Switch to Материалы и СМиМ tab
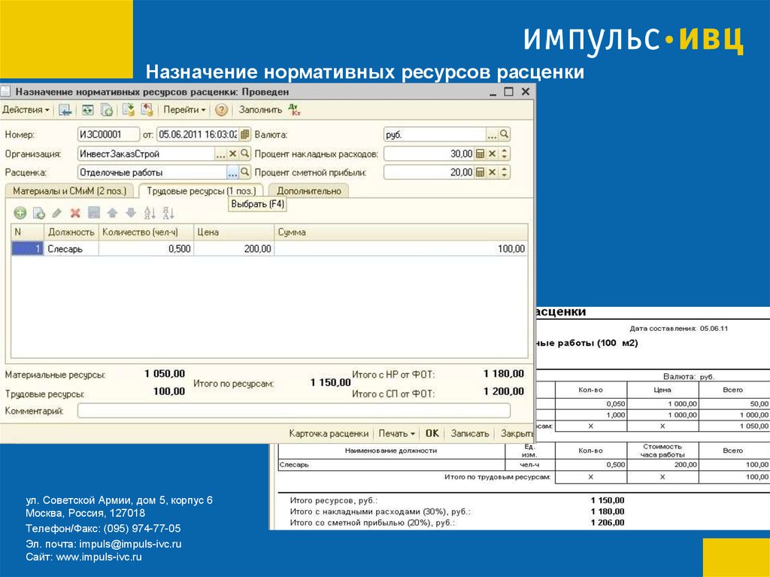The height and width of the screenshot is (577, 770). [69, 191]
